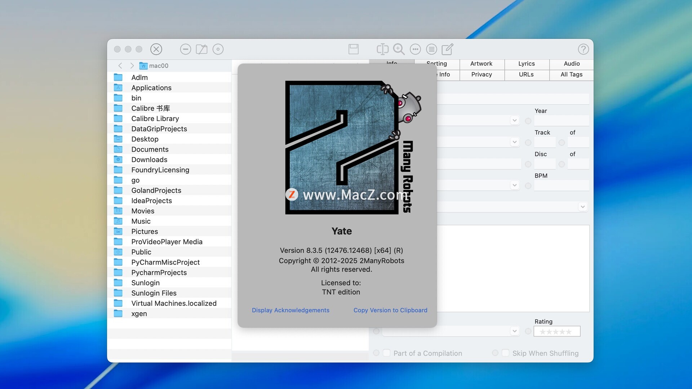
Task: Click the circled ellipsis toolbar icon
Action: click(415, 49)
